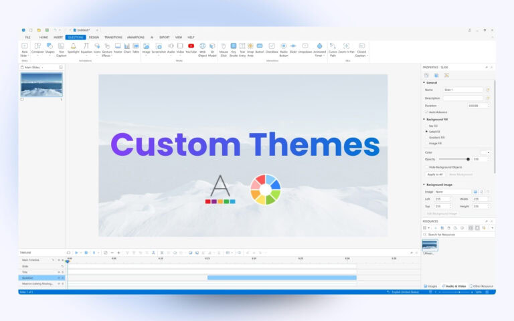Click the slide Name input field
Screen dimensions: 514x321
coord(463,90)
